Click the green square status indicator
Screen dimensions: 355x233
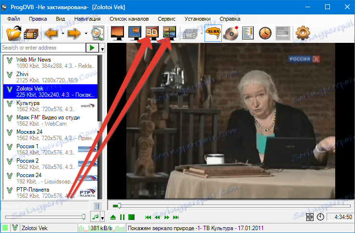5,228
